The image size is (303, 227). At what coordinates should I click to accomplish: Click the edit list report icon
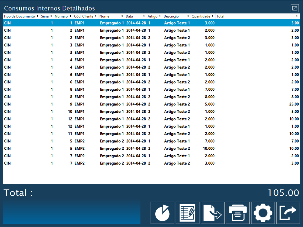[x=188, y=213]
